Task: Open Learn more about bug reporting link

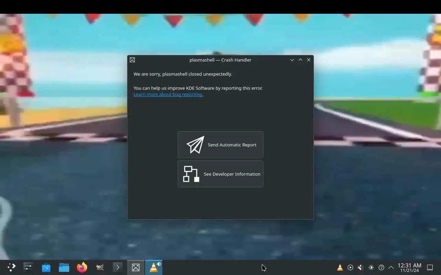Action: (168, 94)
